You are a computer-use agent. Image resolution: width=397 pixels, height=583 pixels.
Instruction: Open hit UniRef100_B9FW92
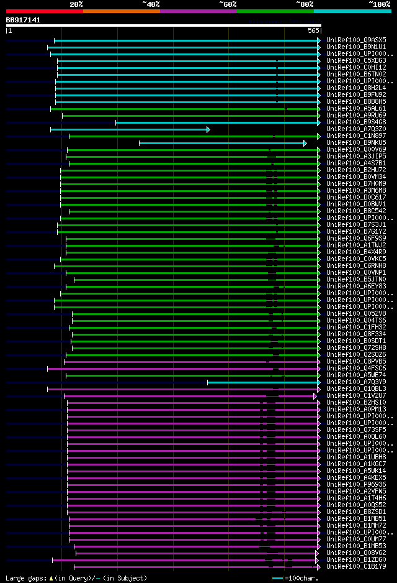(x=356, y=94)
